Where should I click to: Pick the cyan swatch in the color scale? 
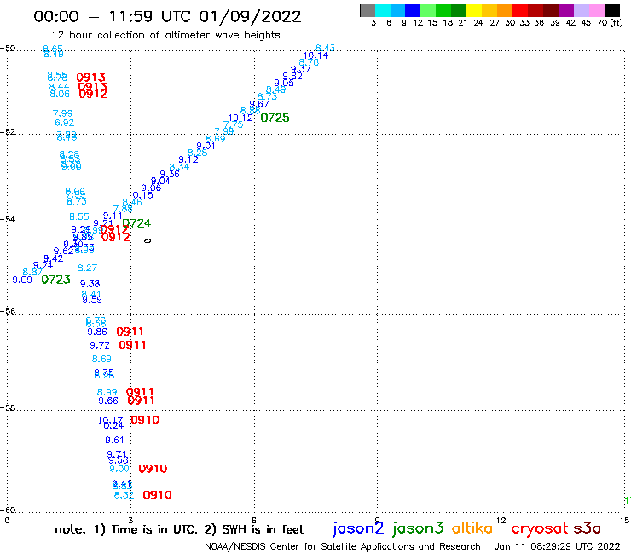tap(383, 11)
